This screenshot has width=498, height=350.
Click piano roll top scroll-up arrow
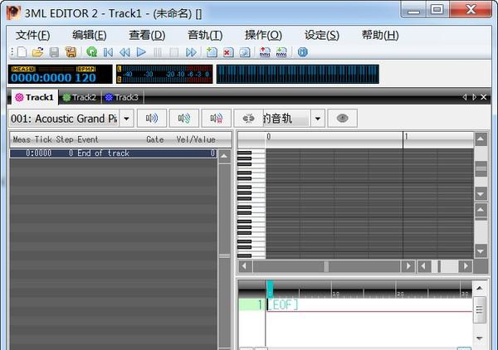pyautogui.click(x=481, y=139)
